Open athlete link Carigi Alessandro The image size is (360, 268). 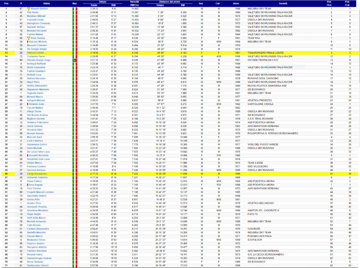point(37,174)
